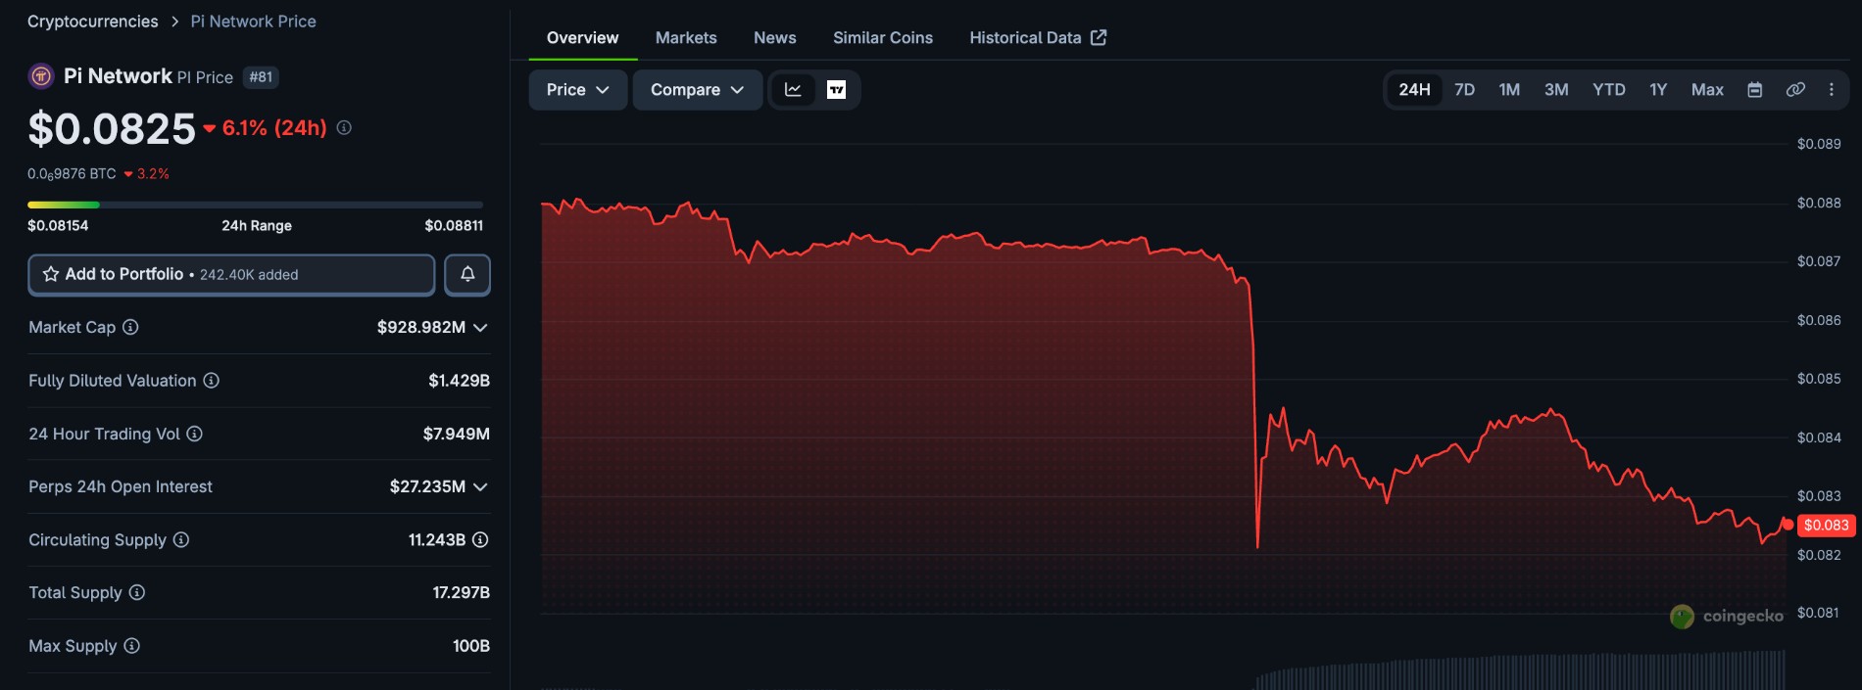Image resolution: width=1862 pixels, height=690 pixels.
Task: Click the $0.08811 range high value
Action: (x=454, y=225)
